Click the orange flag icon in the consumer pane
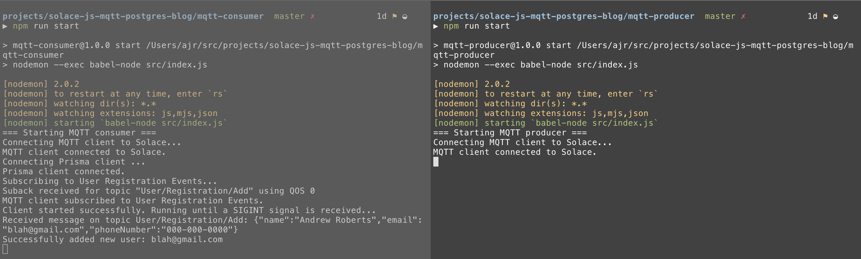This screenshot has height=259, width=861. point(394,16)
